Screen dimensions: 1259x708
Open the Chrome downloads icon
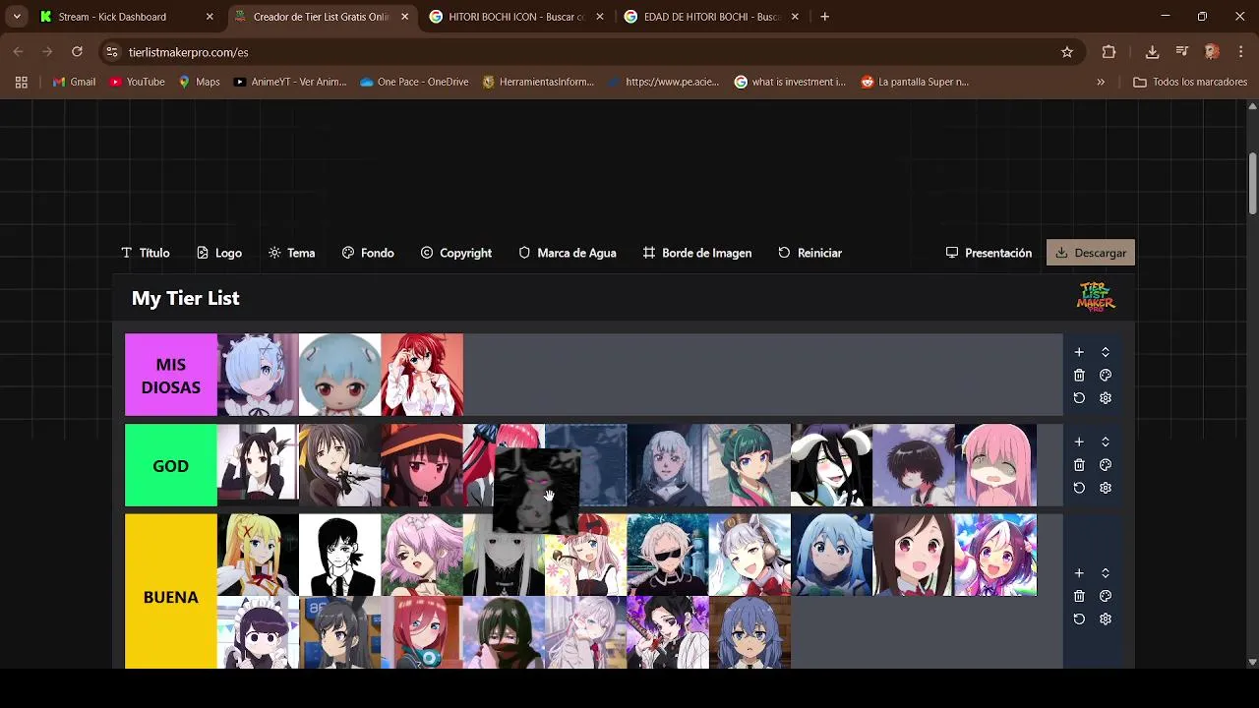click(x=1153, y=52)
